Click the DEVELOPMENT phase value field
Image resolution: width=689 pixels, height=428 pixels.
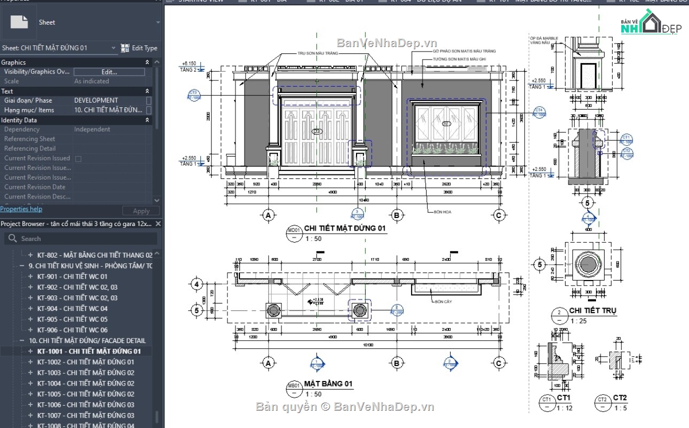(109, 100)
